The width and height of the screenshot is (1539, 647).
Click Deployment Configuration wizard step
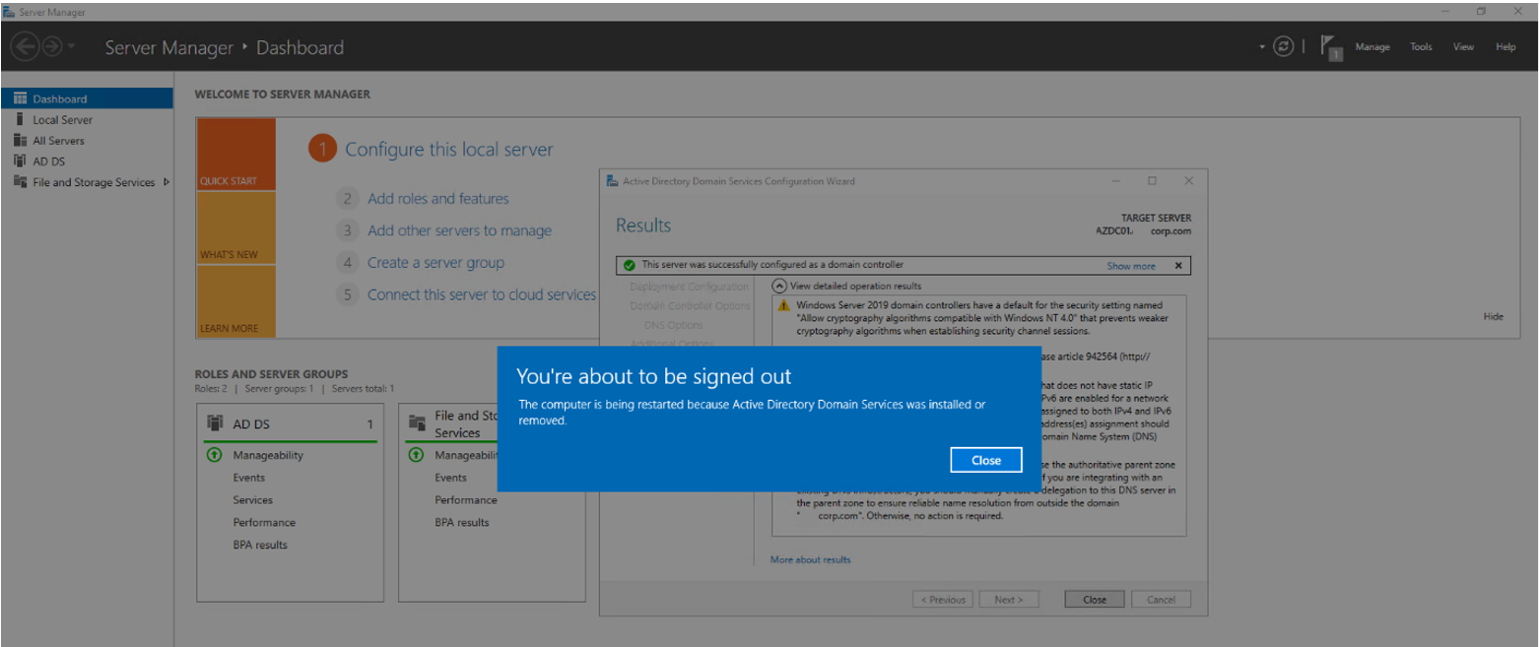tap(689, 287)
